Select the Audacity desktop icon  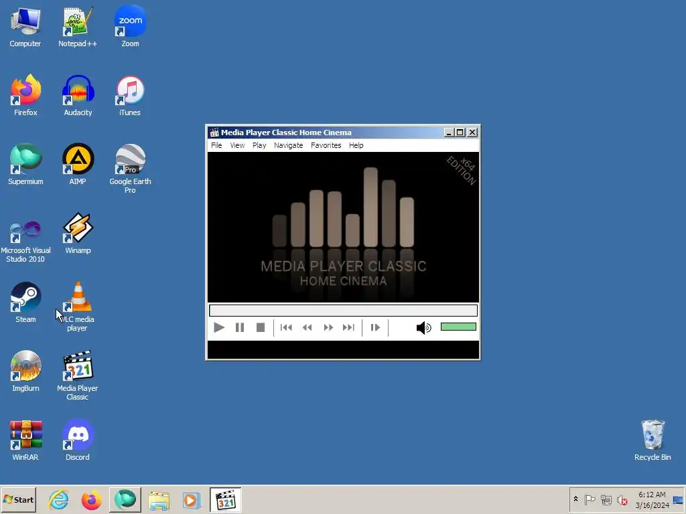78,95
